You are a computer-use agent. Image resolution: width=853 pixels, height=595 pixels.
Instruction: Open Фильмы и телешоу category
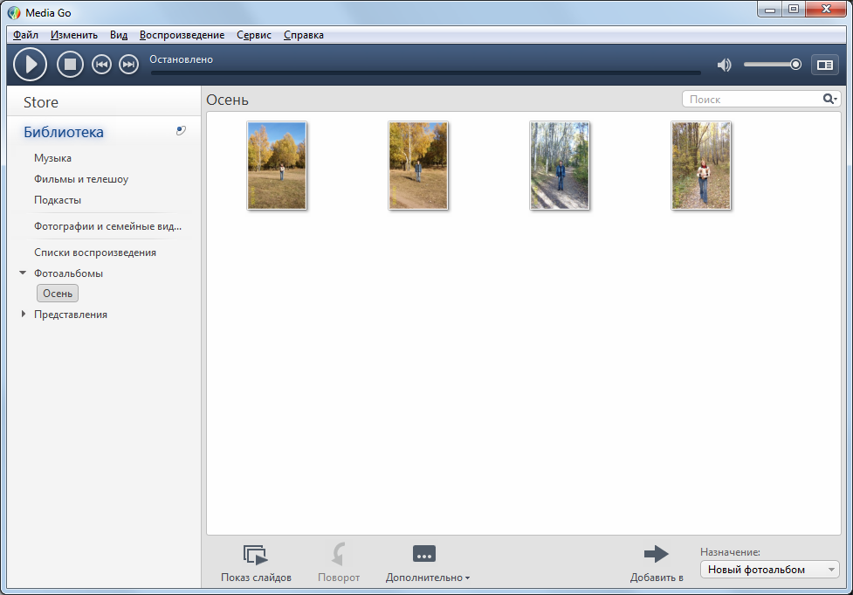(81, 179)
